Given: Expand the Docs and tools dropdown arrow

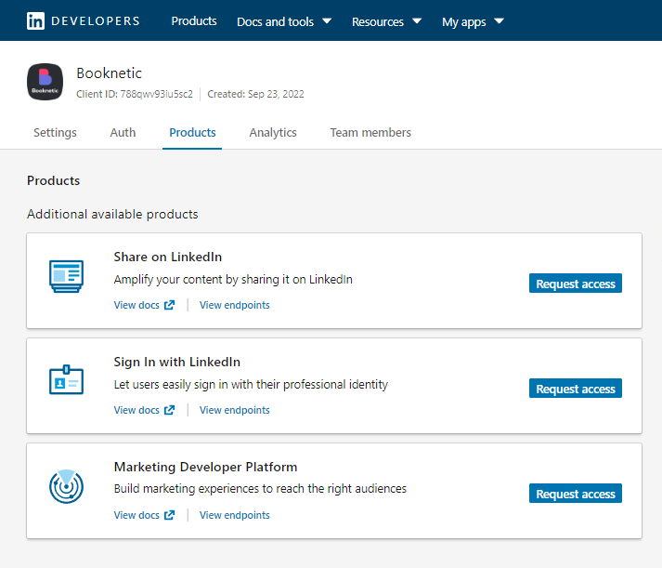Looking at the screenshot, I should click(327, 20).
